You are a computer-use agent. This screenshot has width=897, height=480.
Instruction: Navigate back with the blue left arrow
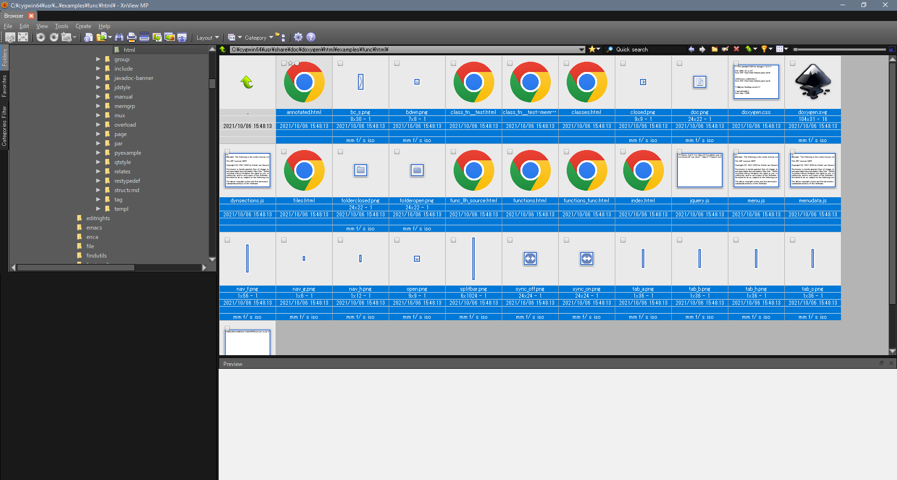pos(691,50)
